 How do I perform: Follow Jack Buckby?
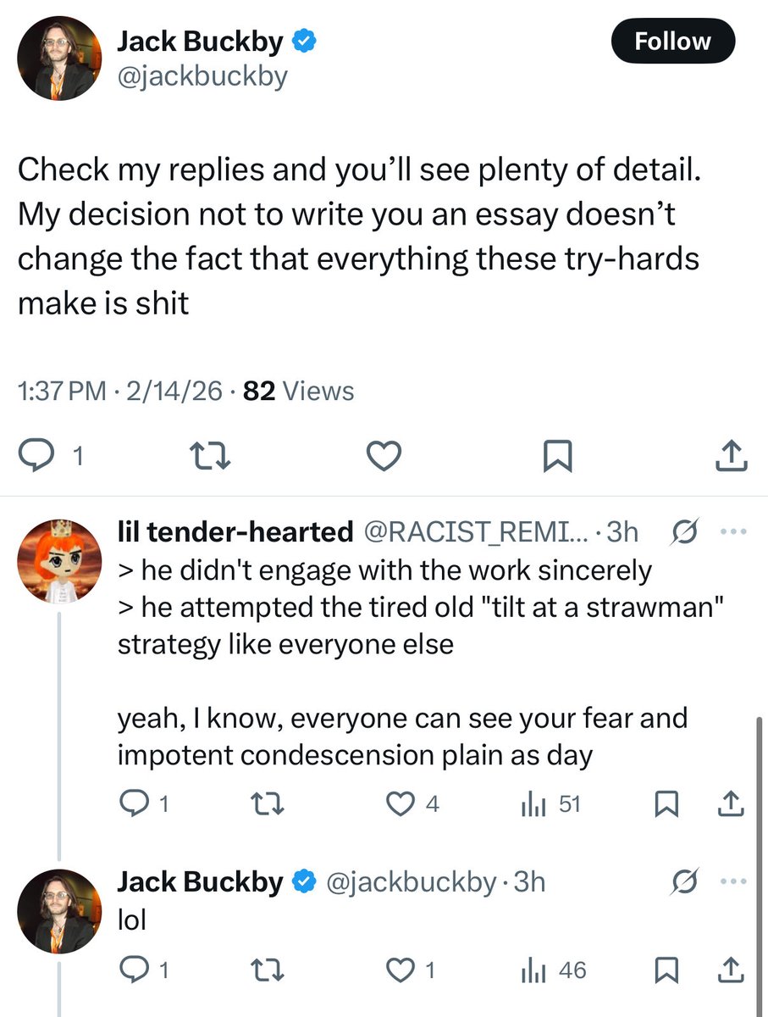click(x=673, y=41)
